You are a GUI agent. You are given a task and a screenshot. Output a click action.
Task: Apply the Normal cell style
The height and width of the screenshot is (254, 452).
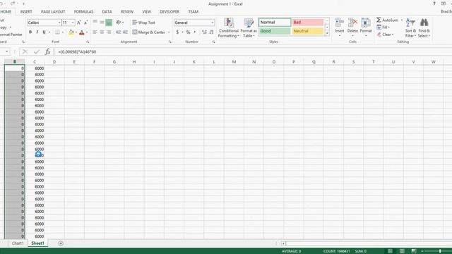click(275, 22)
